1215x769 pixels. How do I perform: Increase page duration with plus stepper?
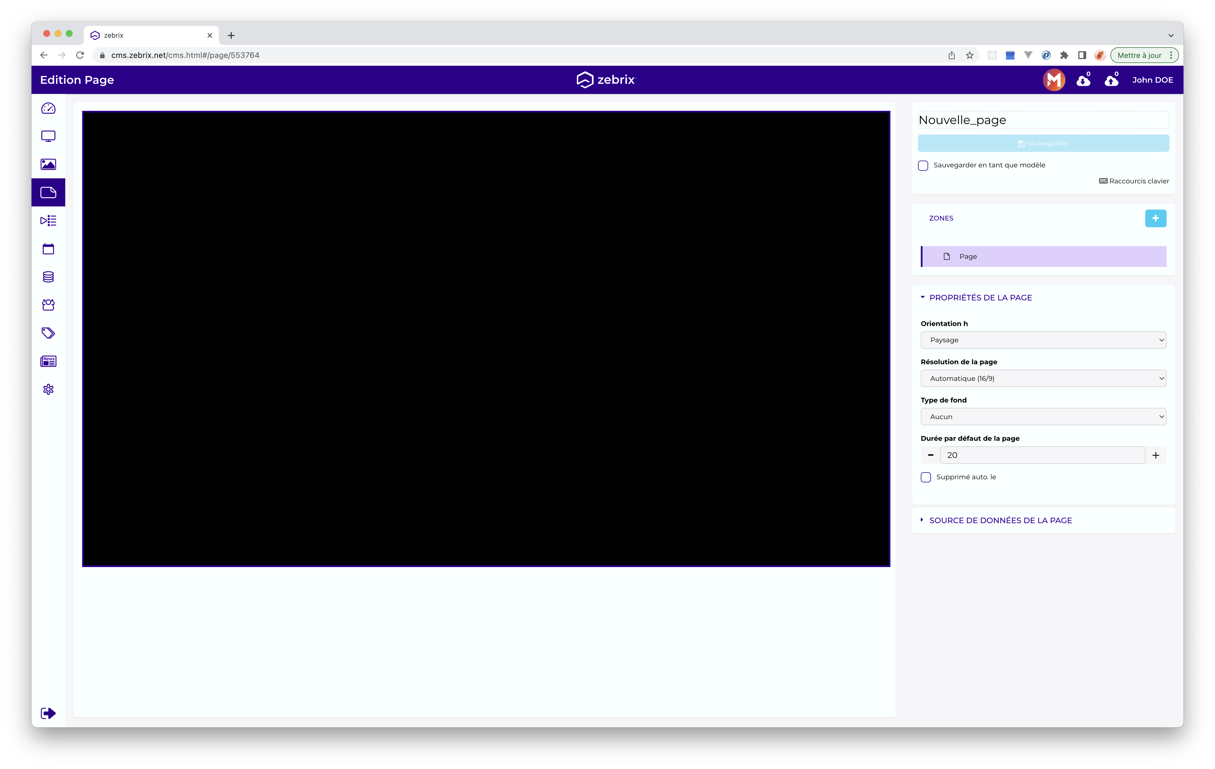(x=1155, y=455)
